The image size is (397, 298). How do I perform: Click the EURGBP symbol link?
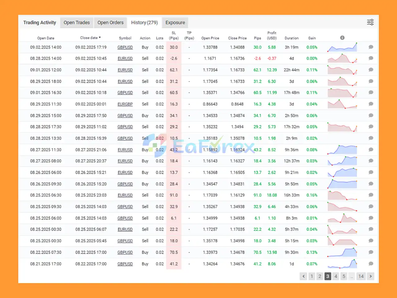point(125,104)
